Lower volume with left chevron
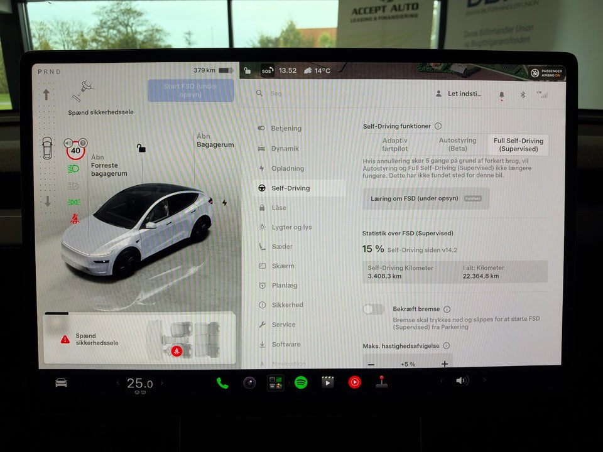The height and width of the screenshot is (452, 603). [442, 380]
